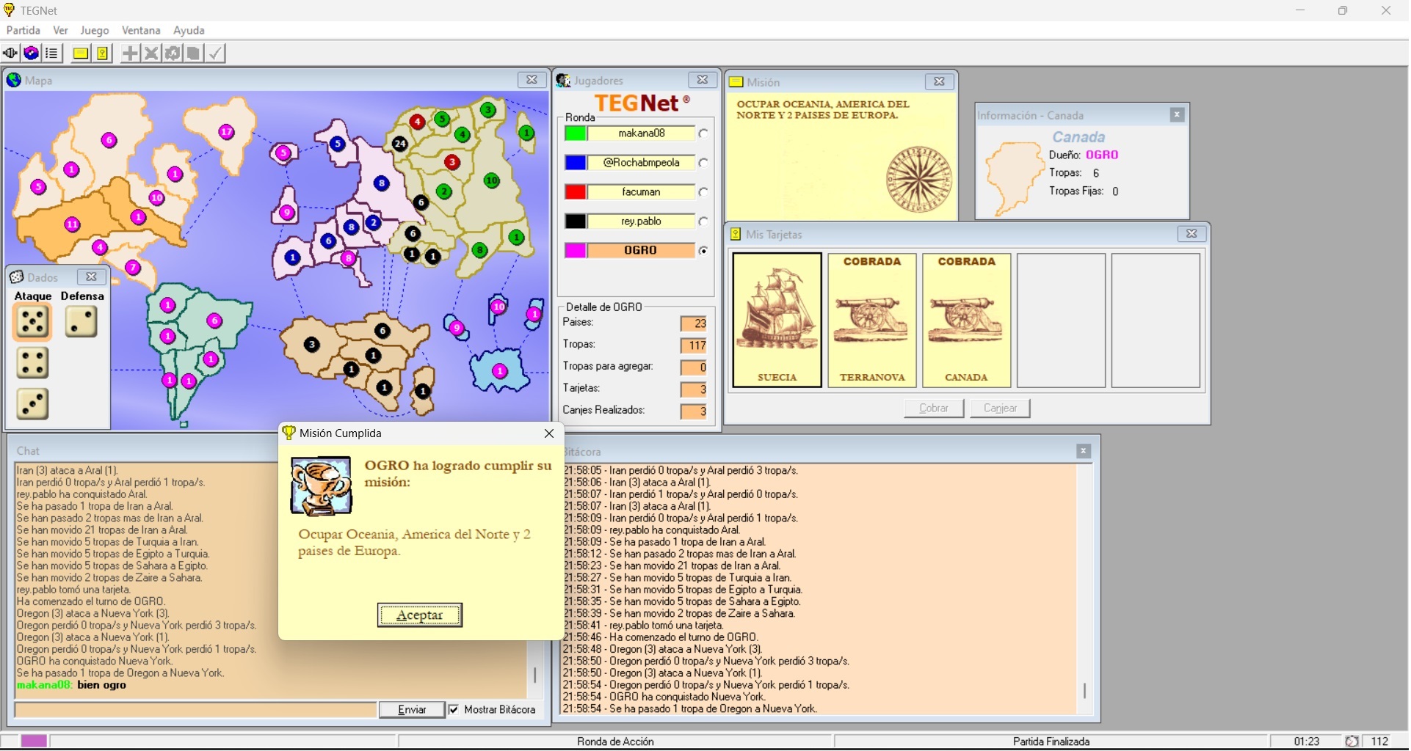Click the crossed swords attack icon
Image resolution: width=1411 pixels, height=751 pixels.
(151, 54)
